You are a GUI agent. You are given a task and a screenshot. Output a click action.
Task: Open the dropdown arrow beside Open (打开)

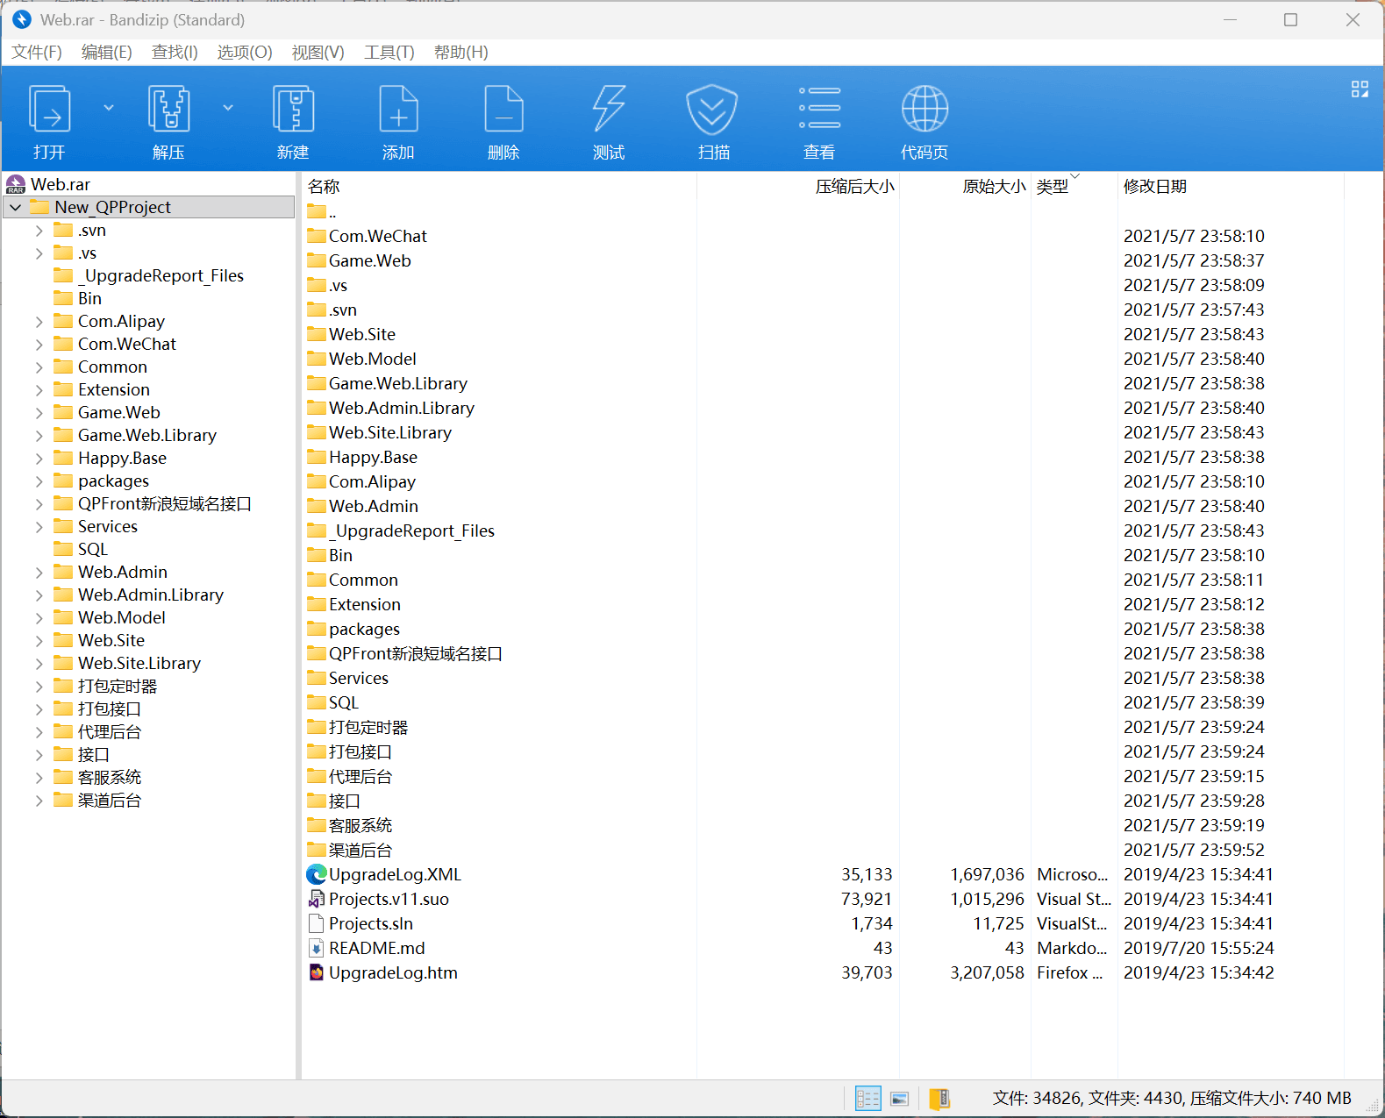[x=109, y=108]
